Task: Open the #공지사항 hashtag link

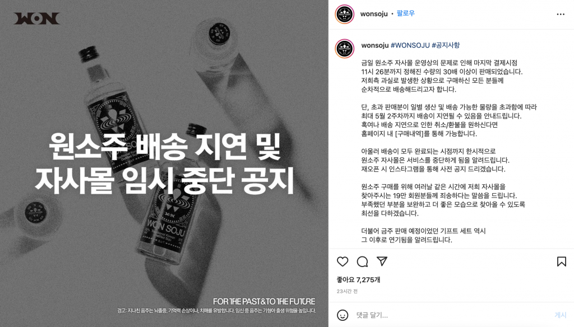Action: pos(446,45)
